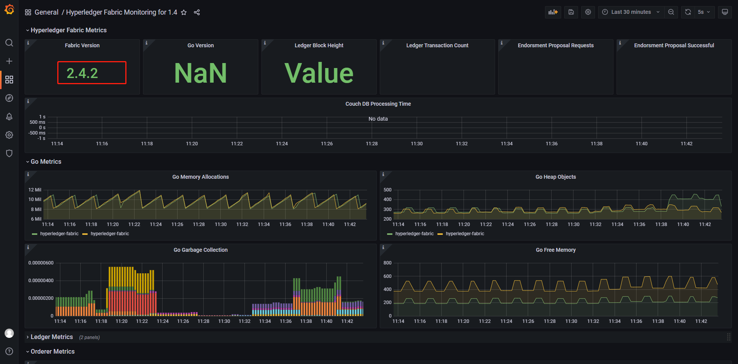This screenshot has height=364, width=738.
Task: Star this dashboard as favorite
Action: pyautogui.click(x=184, y=12)
